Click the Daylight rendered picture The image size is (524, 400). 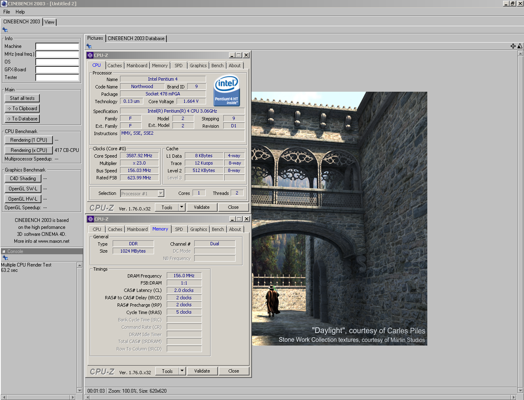tap(339, 218)
